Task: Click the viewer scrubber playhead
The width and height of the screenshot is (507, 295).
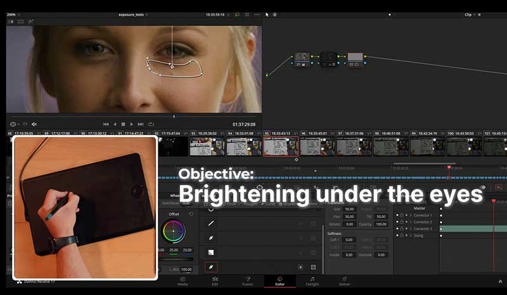Action: point(174,116)
